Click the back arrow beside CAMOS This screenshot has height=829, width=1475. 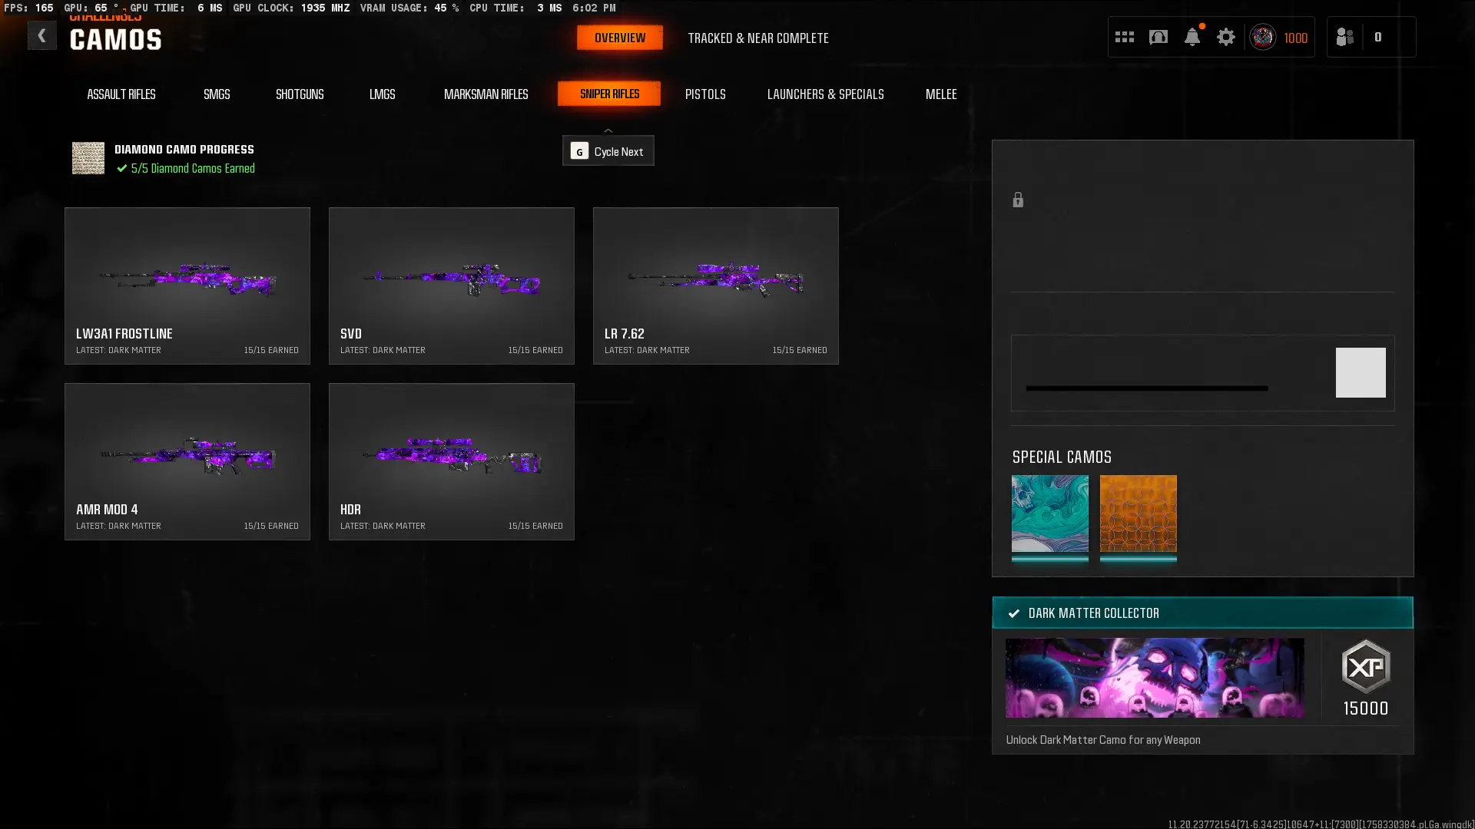pos(42,36)
